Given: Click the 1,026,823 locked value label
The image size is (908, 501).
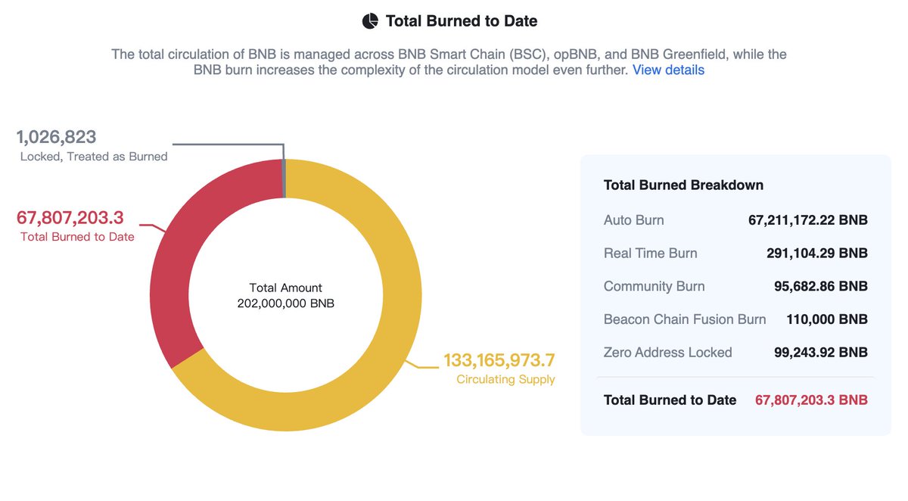Looking at the screenshot, I should point(57,137).
